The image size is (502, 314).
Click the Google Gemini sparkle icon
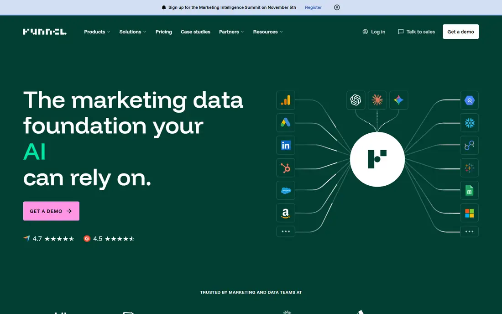pyautogui.click(x=398, y=100)
